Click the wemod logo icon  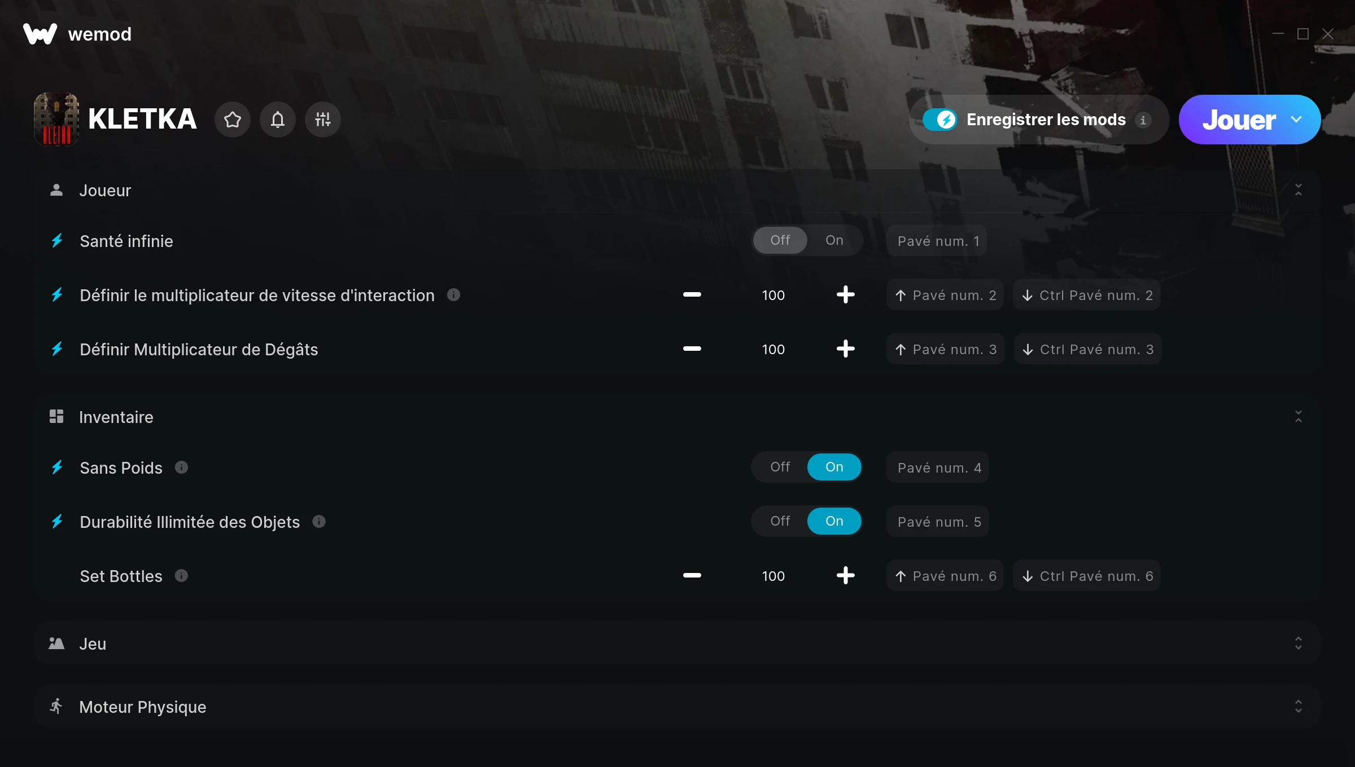40,34
